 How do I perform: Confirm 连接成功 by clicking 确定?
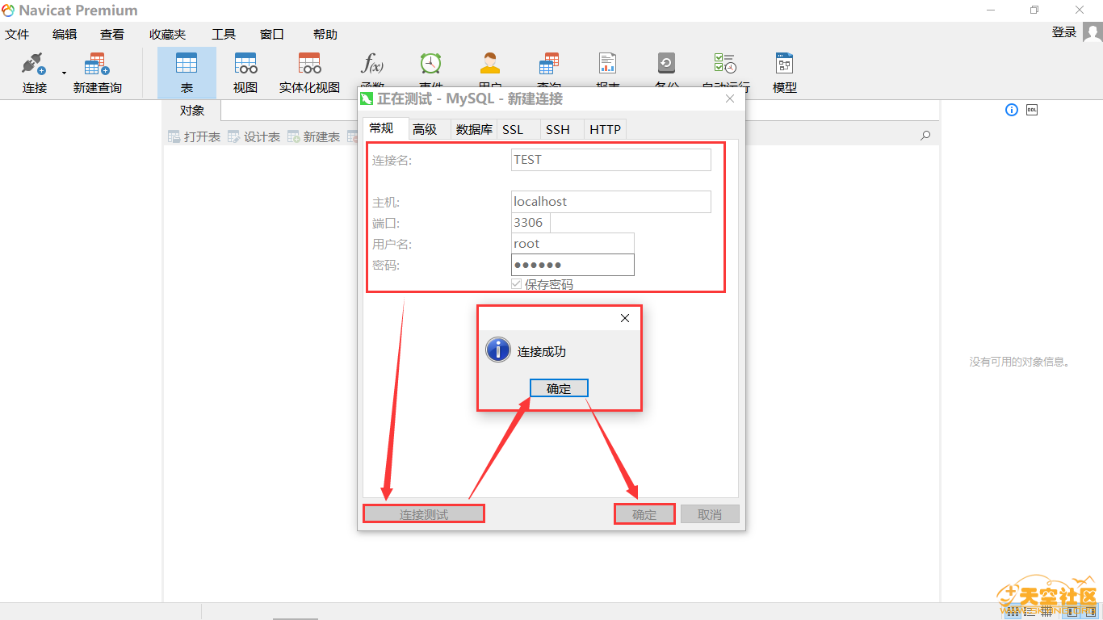point(559,387)
